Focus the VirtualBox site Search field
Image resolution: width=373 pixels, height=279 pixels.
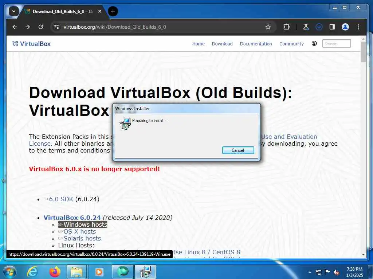336,44
